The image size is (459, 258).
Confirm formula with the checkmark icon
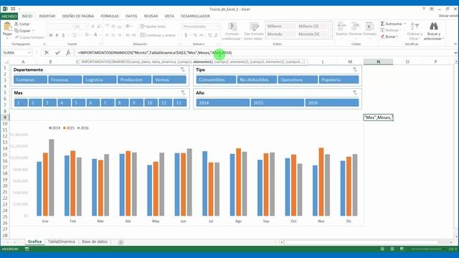point(57,52)
